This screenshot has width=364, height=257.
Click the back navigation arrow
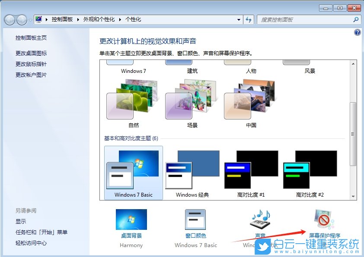click(x=10, y=19)
